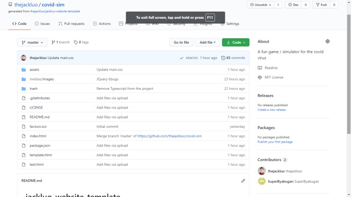The width and height of the screenshot is (351, 197).
Task: Click the "JQuery bbugs" commit message
Action: point(107,79)
